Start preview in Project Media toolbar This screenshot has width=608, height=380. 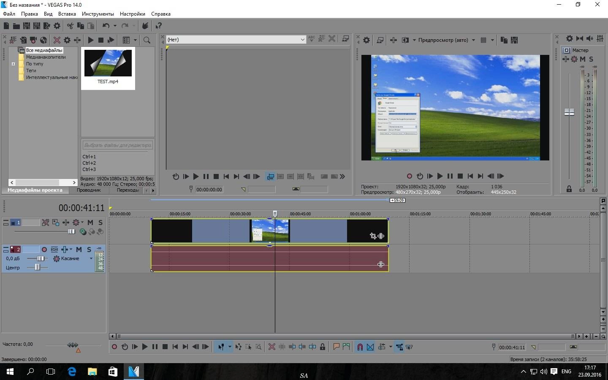[x=91, y=40]
